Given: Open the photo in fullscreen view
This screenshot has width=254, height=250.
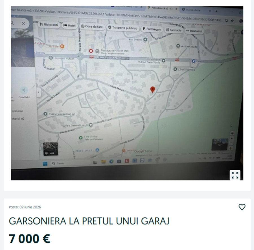Looking at the screenshot, I should pyautogui.click(x=235, y=175).
